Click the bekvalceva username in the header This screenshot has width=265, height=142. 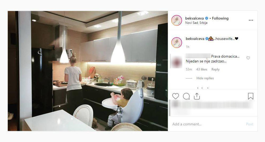pos(195,18)
